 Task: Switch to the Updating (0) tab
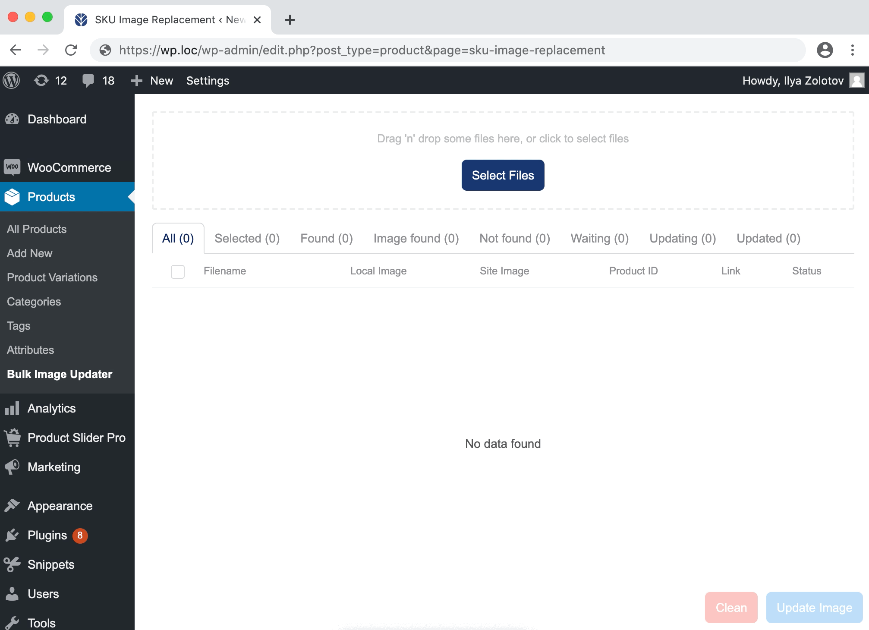click(x=683, y=238)
